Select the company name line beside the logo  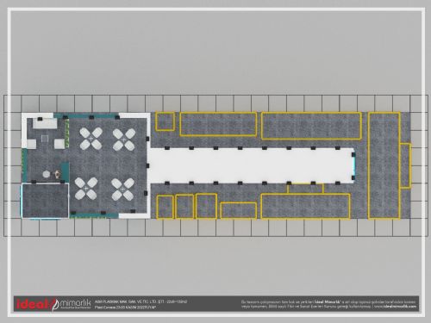click(x=141, y=301)
